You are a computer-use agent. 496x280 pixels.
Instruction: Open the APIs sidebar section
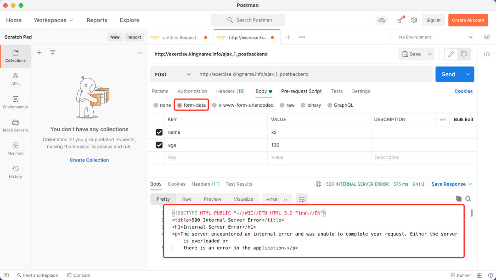pos(15,79)
